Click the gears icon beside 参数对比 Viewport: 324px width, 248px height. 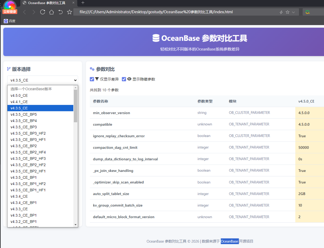92,69
